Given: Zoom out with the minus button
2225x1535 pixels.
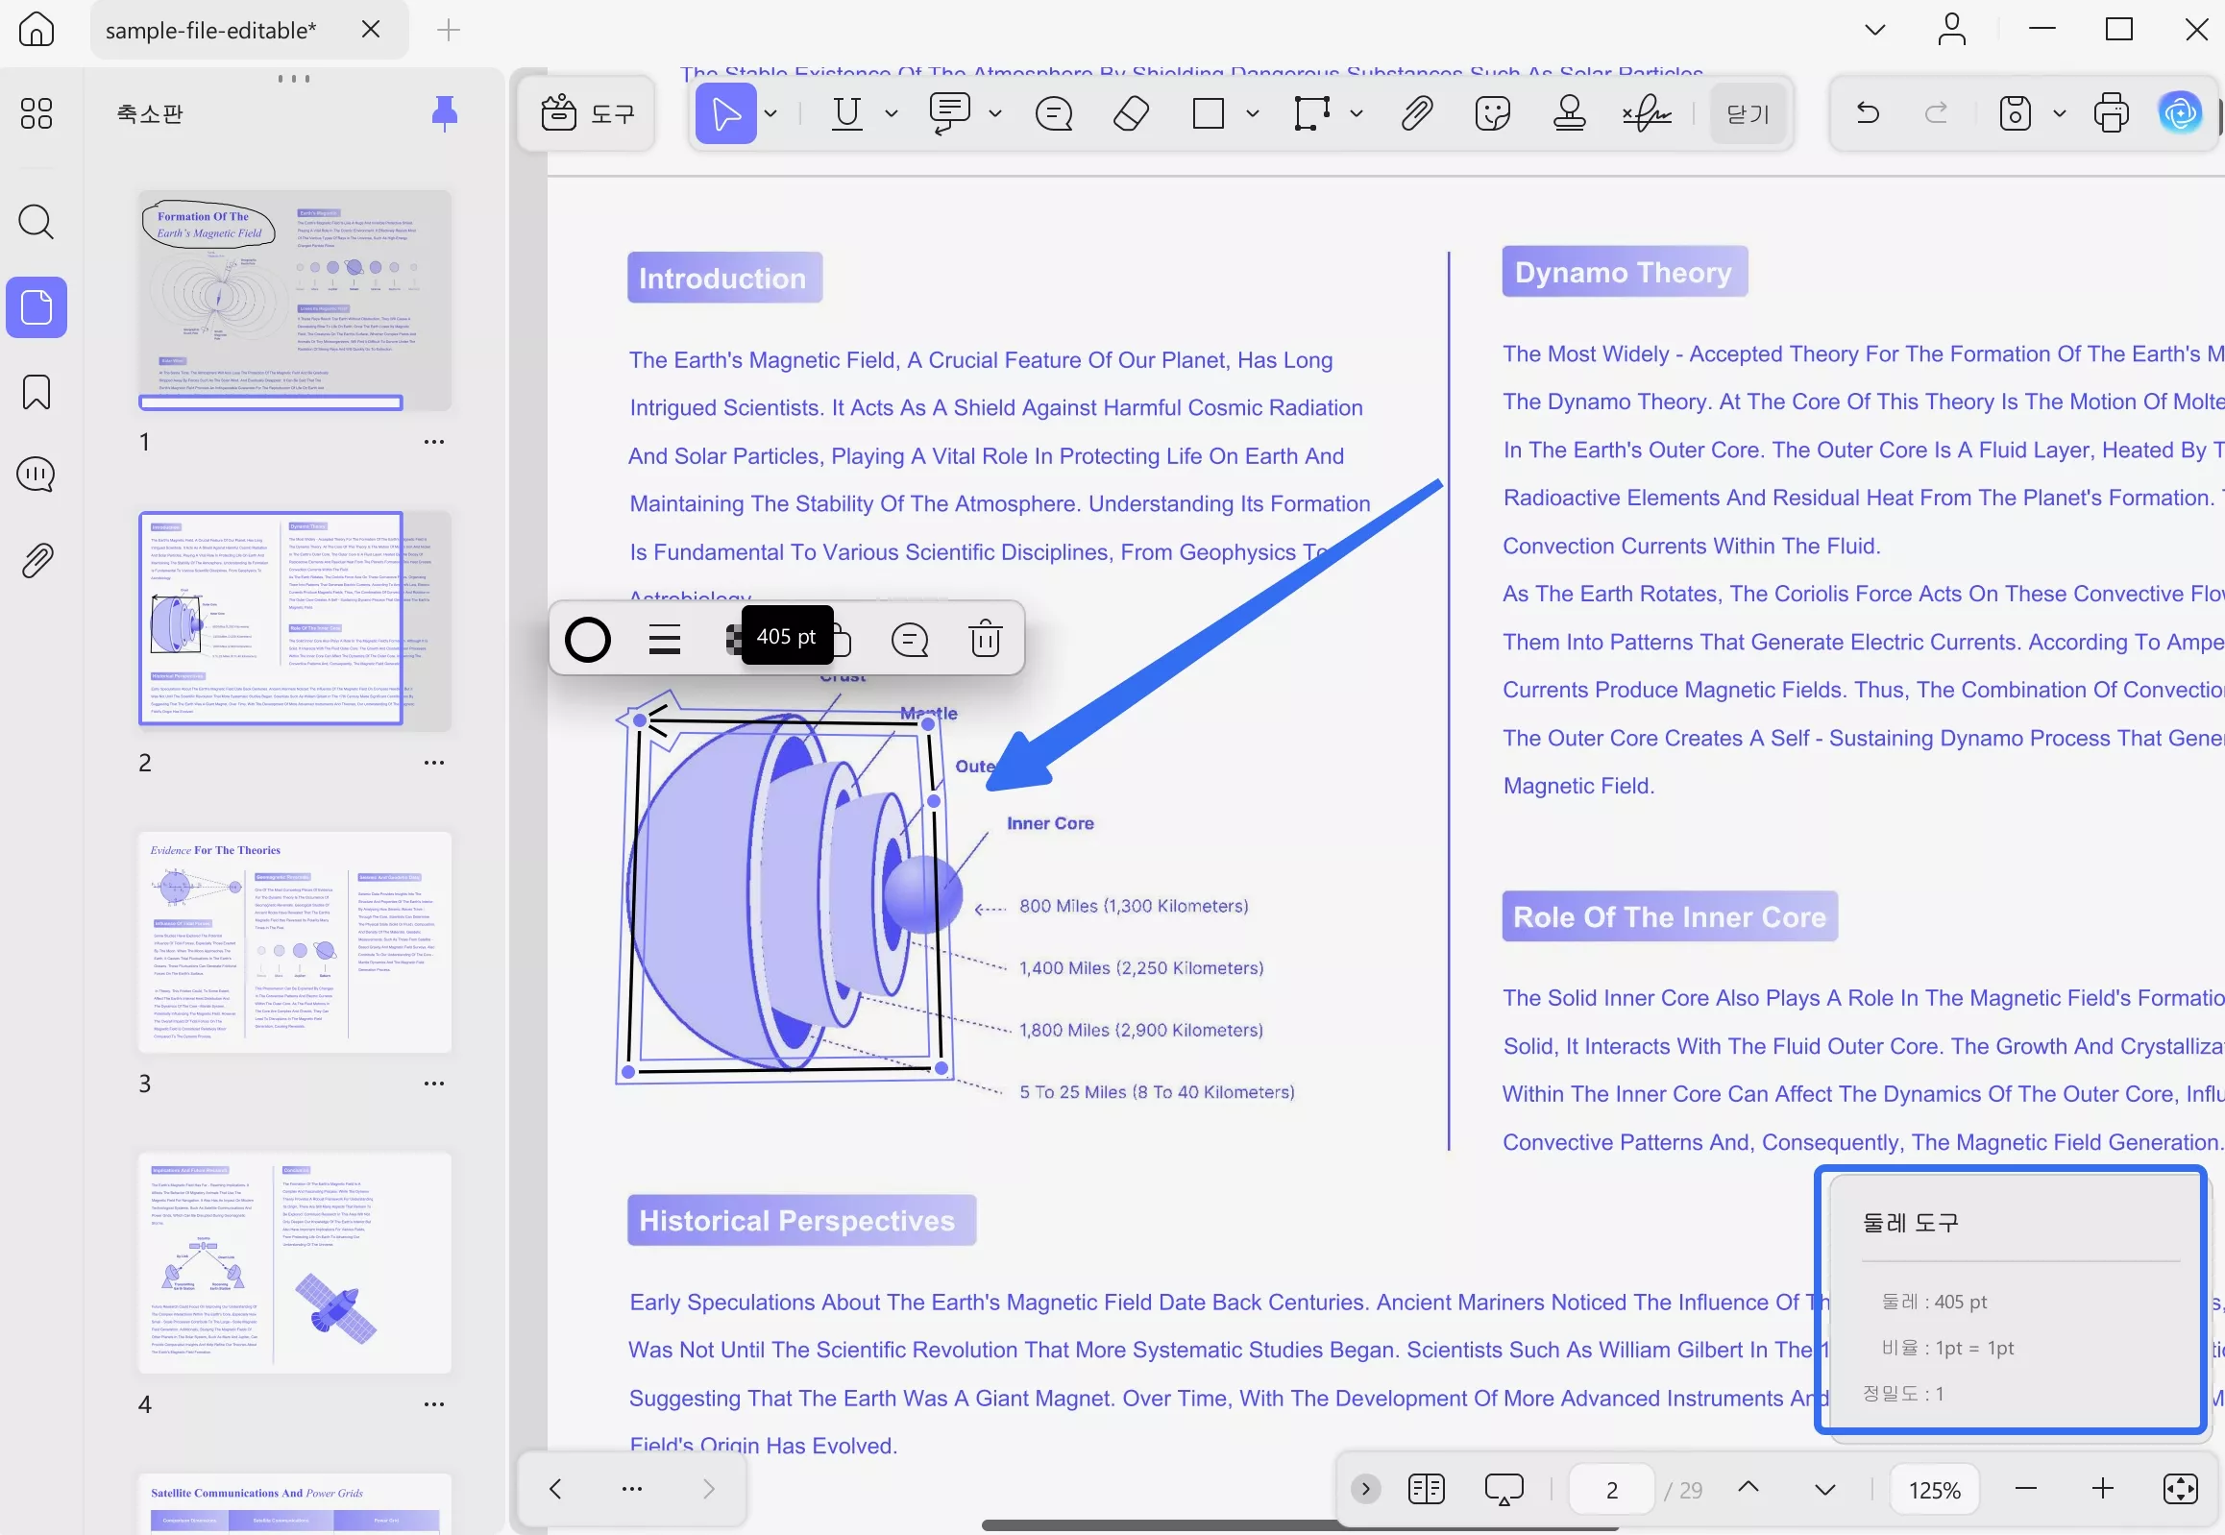Looking at the screenshot, I should tap(2026, 1489).
